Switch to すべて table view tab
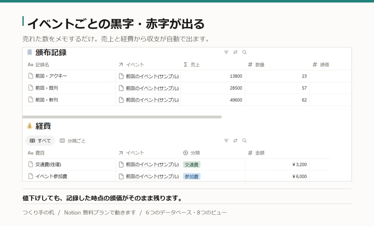The height and width of the screenshot is (226, 374). tap(40, 141)
